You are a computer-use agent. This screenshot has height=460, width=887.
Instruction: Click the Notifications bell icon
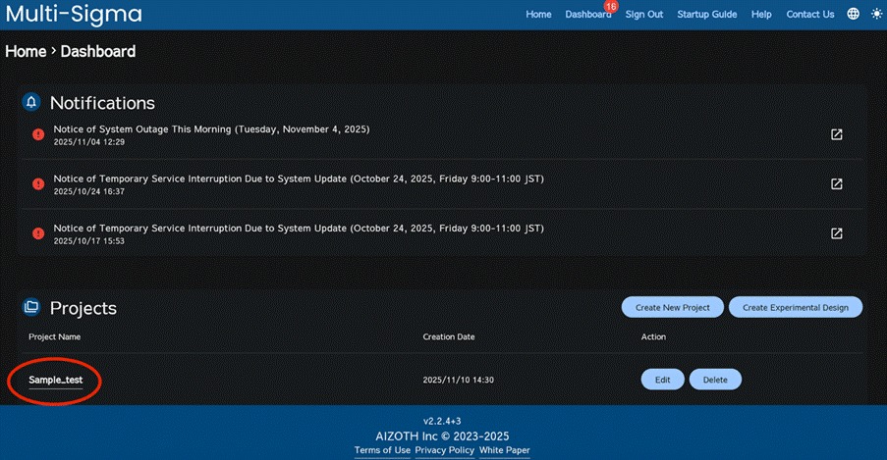click(x=31, y=103)
